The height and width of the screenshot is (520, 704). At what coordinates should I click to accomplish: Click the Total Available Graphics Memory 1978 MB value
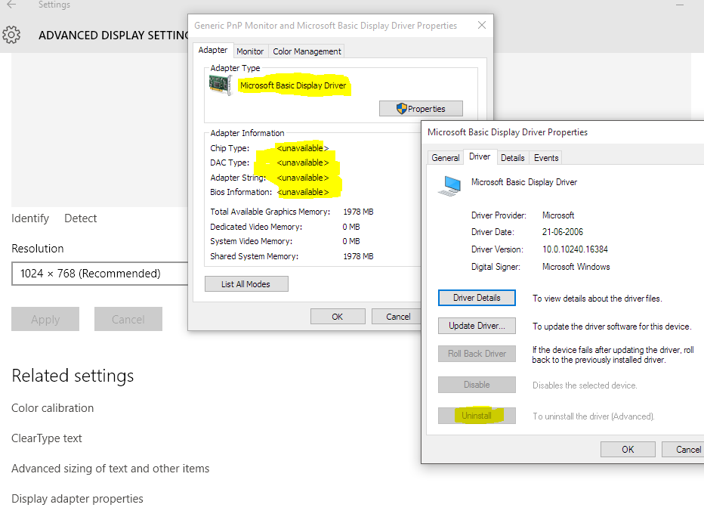(x=358, y=212)
